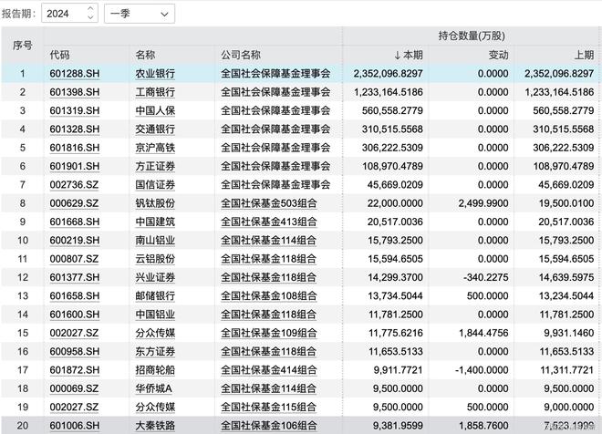The height and width of the screenshot is (434, 602).
Task: Select the 本期 value 22,000.0000
Action: (395, 203)
